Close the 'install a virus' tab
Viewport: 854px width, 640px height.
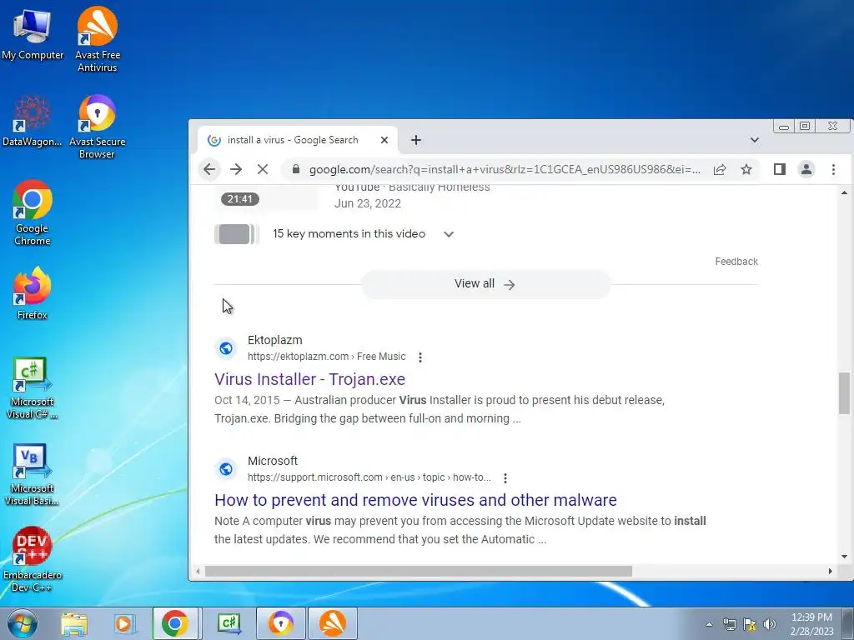point(384,140)
